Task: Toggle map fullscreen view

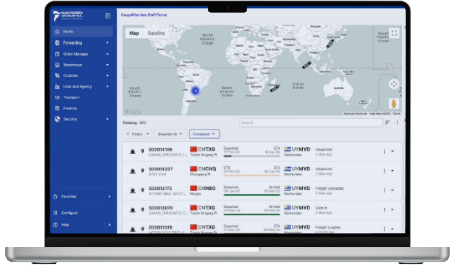Action: pos(394,33)
